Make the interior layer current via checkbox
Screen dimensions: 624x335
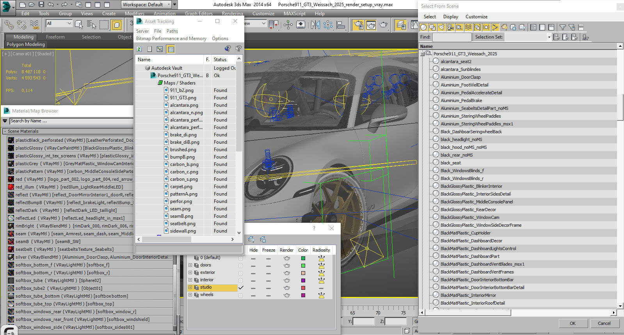[240, 280]
